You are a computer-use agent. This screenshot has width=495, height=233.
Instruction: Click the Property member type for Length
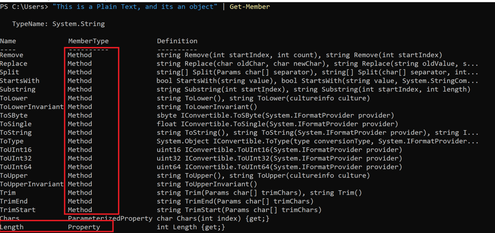point(84,227)
